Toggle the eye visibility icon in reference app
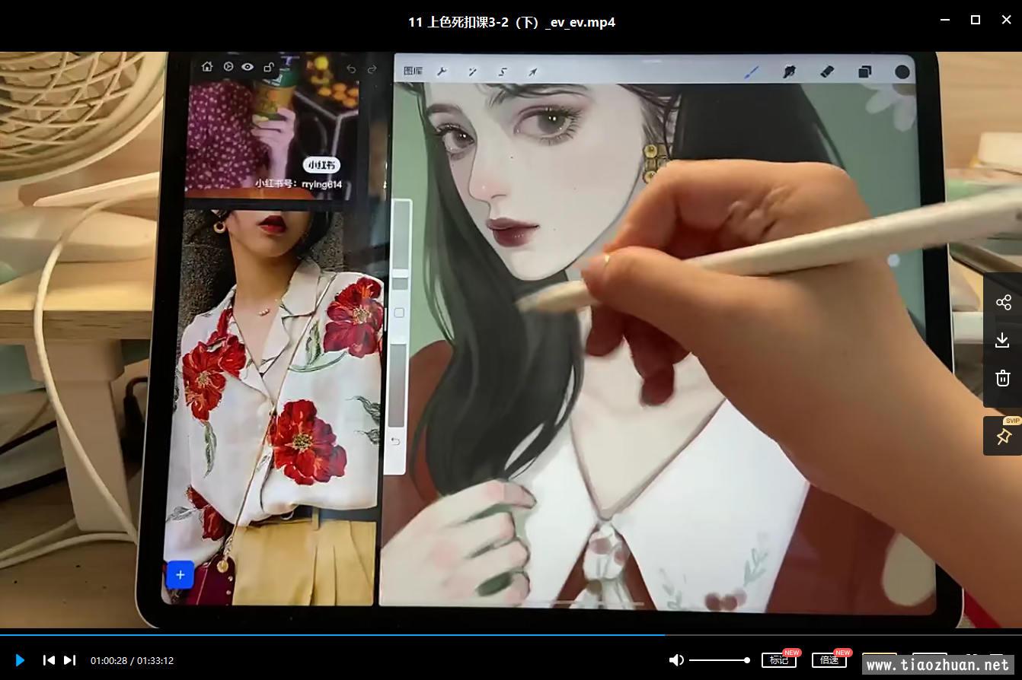1022x680 pixels. click(248, 67)
